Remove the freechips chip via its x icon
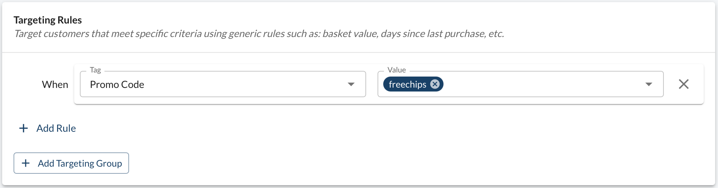Viewport: 718px width, 188px height. click(x=435, y=84)
